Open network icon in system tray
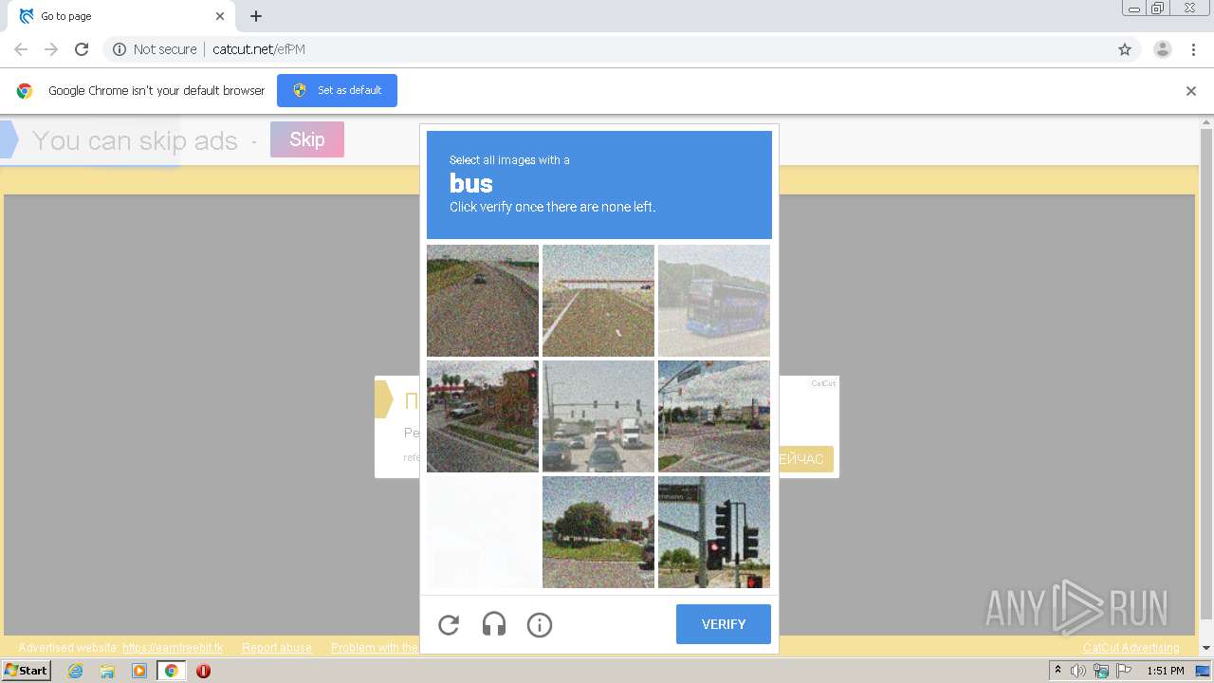 point(1101,671)
